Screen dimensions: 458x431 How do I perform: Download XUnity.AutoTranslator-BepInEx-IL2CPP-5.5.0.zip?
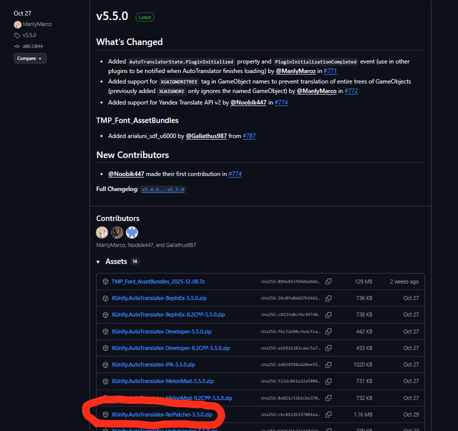click(168, 314)
